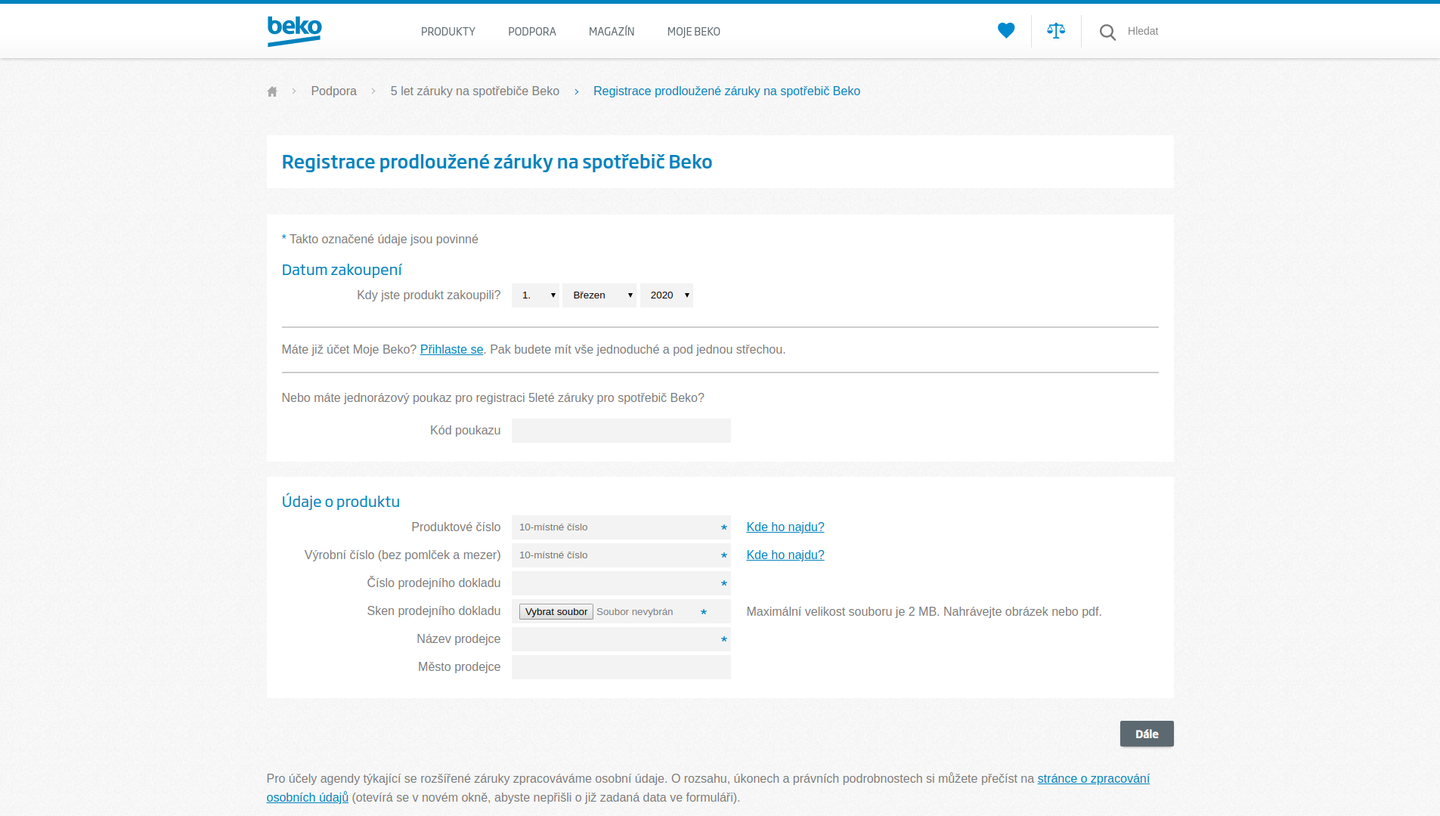Focus the Hledat search field

coord(1143,31)
